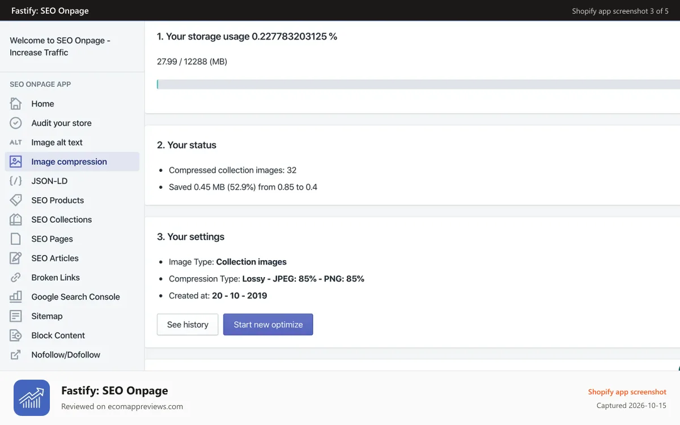The height and width of the screenshot is (425, 680).
Task: Click the storage usage percentage heading
Action: pyautogui.click(x=247, y=36)
